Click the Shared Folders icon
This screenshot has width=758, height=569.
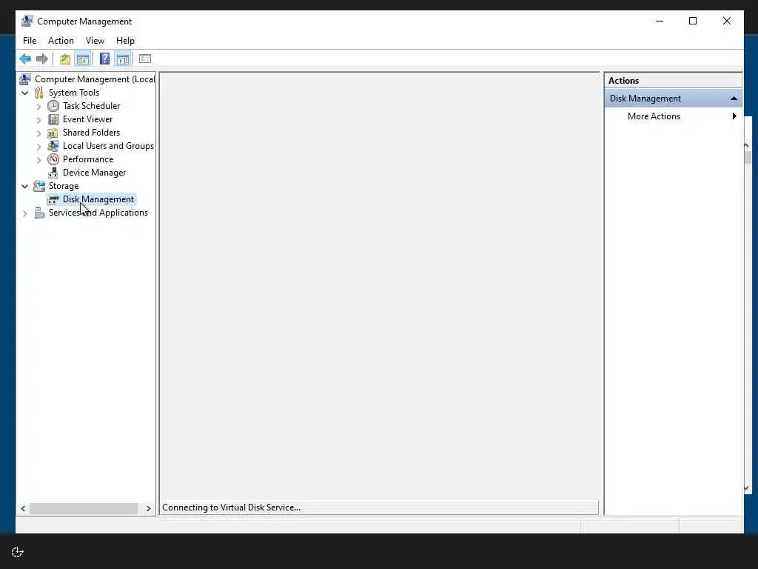click(53, 133)
